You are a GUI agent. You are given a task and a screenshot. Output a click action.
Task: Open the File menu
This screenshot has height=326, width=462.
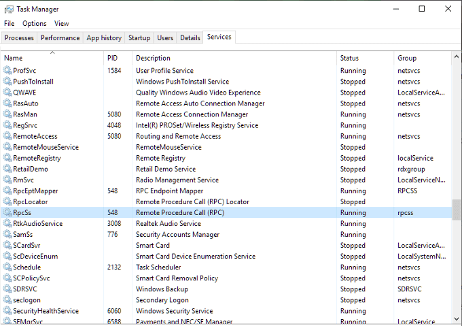tap(9, 24)
